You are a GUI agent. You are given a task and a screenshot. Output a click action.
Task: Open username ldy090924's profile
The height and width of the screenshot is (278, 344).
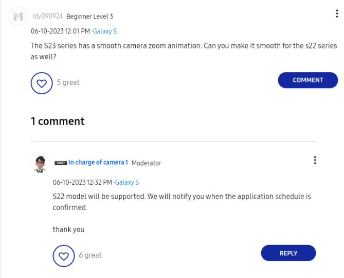47,16
